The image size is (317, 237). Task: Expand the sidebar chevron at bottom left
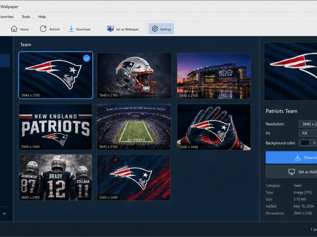4,213
